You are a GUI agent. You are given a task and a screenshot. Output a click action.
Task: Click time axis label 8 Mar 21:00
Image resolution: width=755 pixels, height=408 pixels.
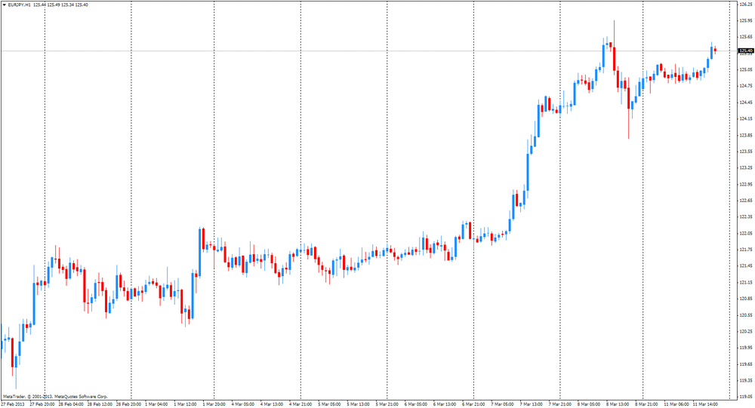click(647, 404)
